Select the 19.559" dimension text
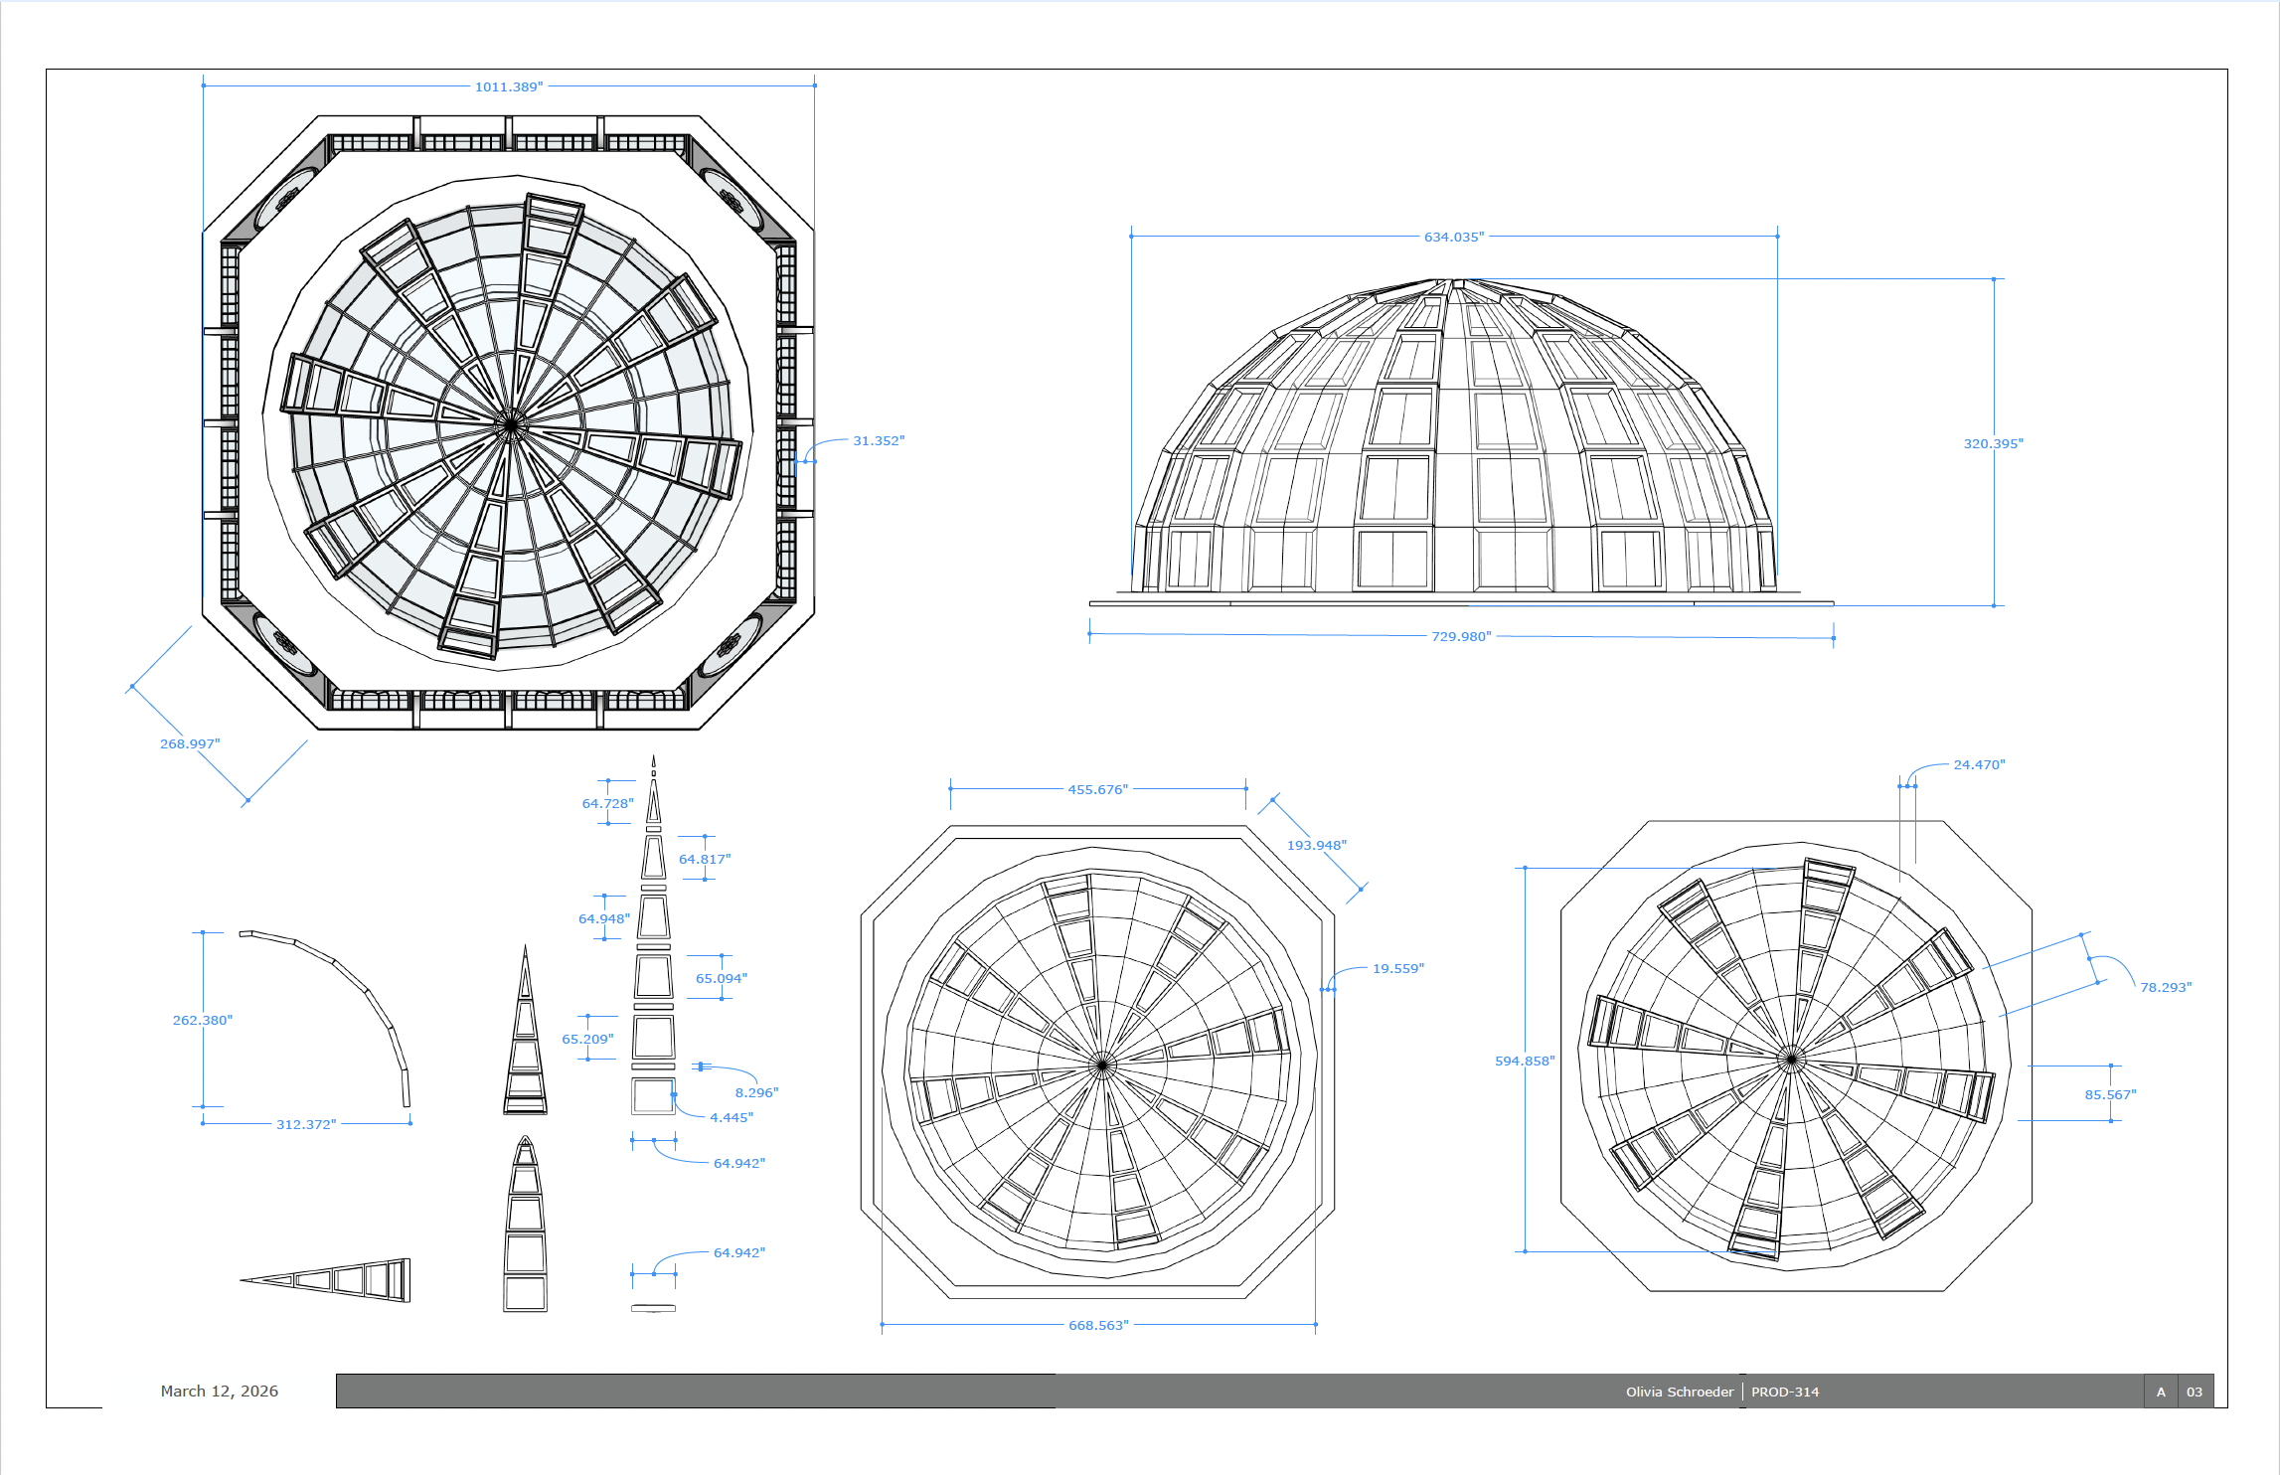Image resolution: width=2280 pixels, height=1475 pixels. 1397,968
